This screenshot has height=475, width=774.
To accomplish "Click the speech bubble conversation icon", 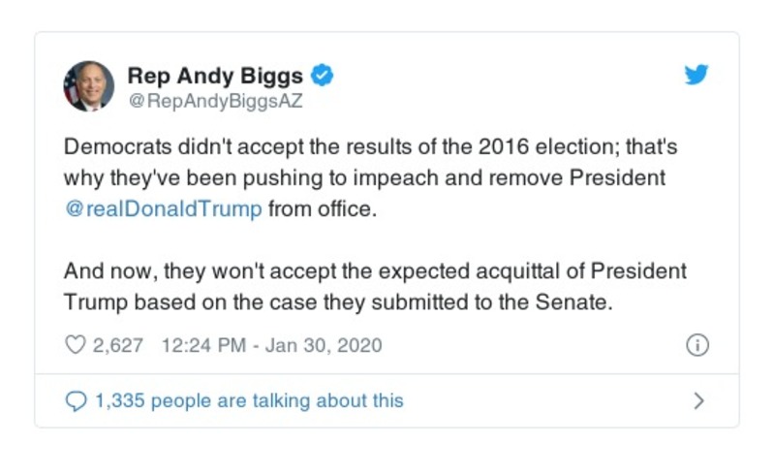I will pyautogui.click(x=75, y=400).
